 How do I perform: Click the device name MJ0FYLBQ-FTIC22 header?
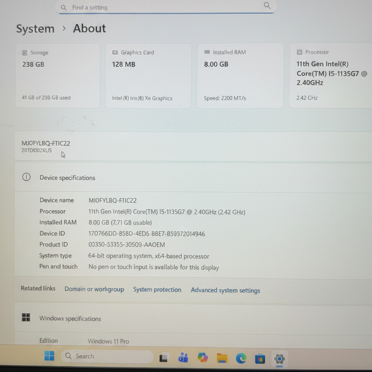(x=46, y=143)
